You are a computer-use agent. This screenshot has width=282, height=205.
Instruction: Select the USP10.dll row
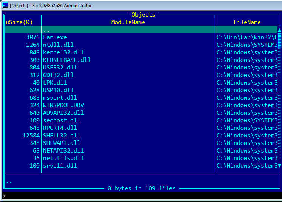141,90
